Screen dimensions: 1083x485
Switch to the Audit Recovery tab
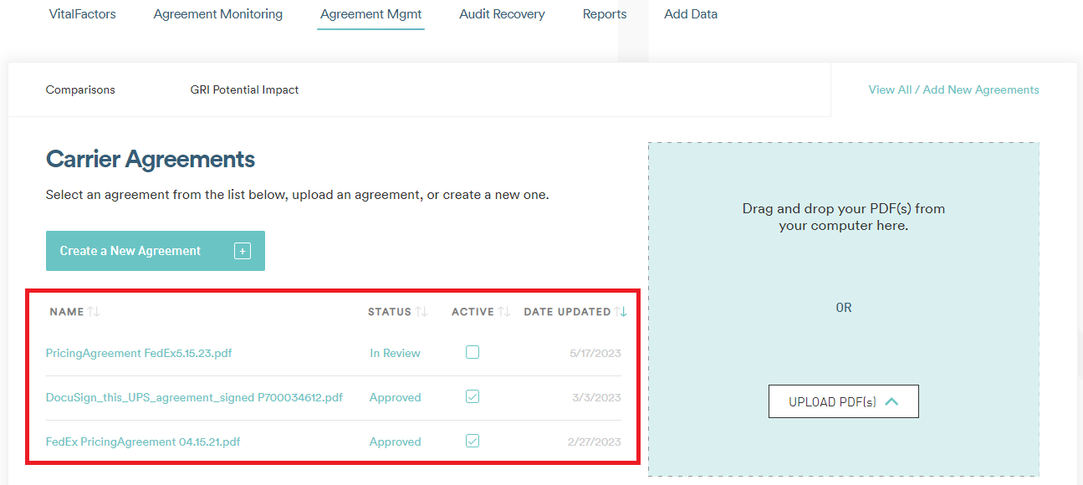click(502, 13)
